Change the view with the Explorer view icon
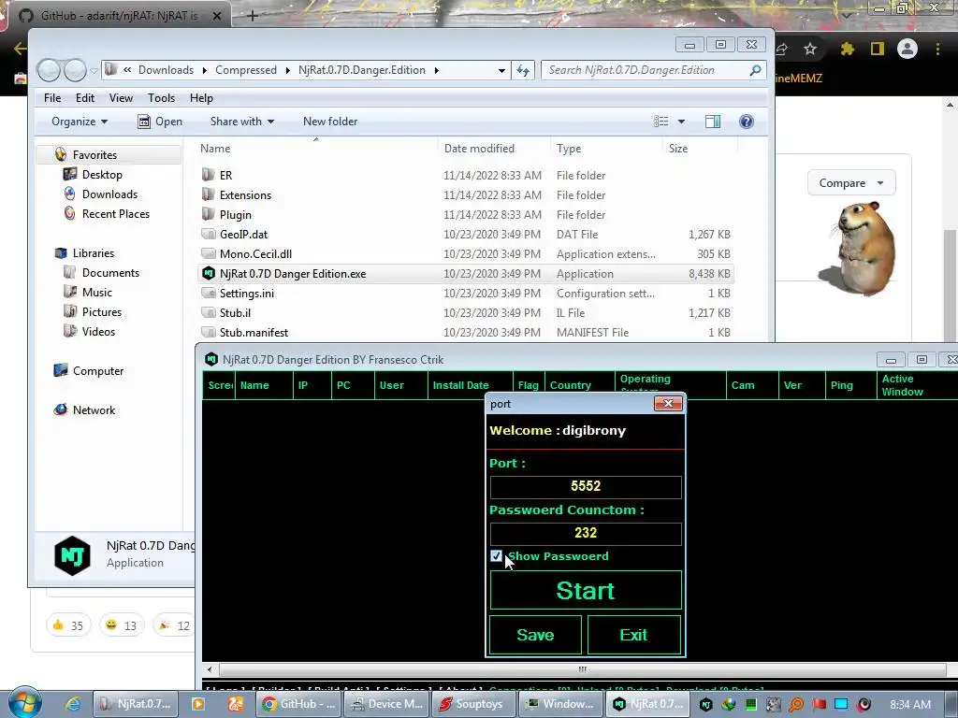The width and height of the screenshot is (958, 718). click(661, 122)
